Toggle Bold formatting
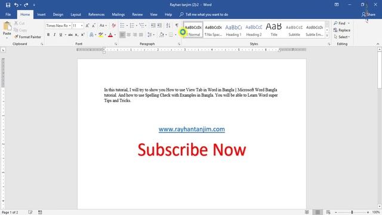382x215 pixels. tap(48, 35)
